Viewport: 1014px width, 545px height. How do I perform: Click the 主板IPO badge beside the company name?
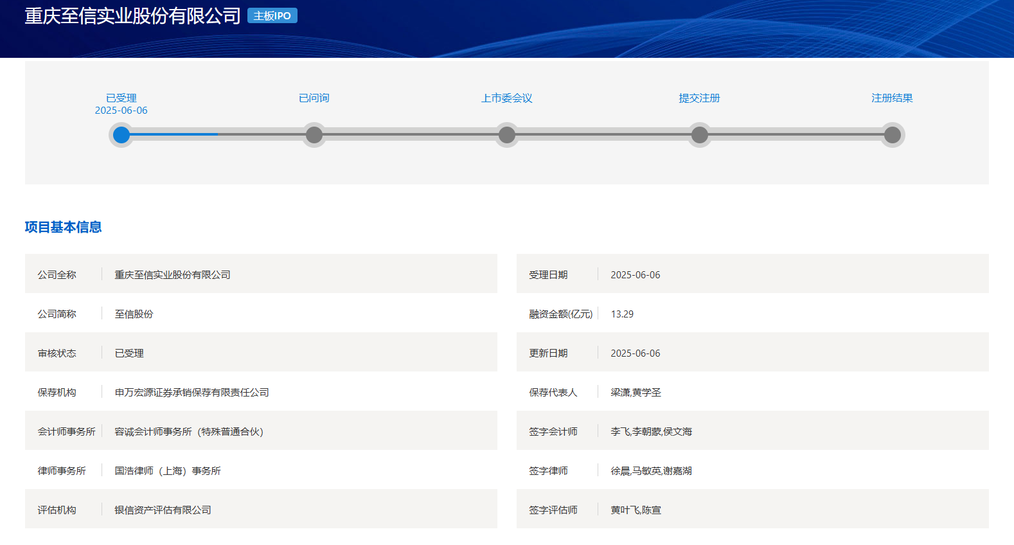(272, 16)
